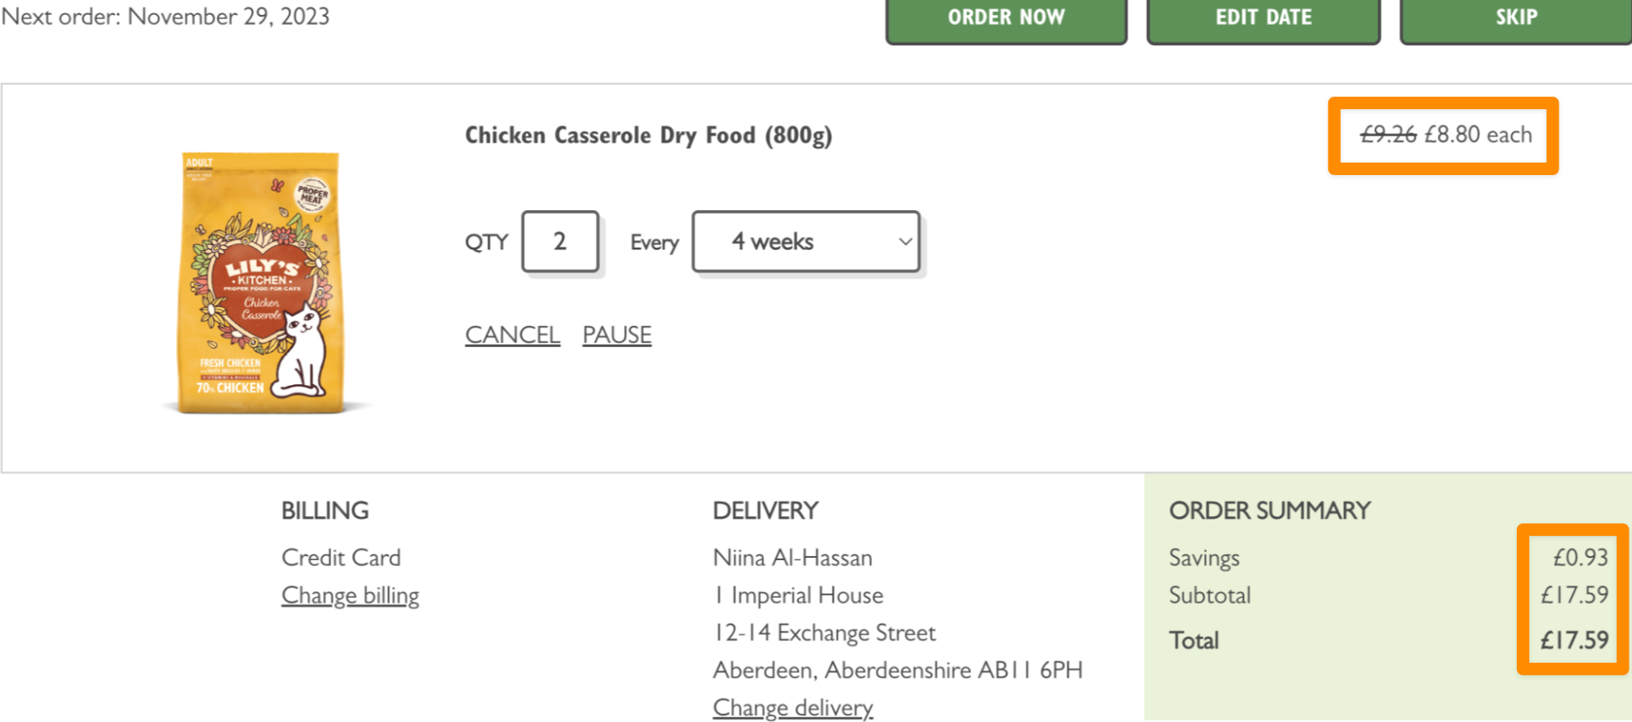Open the EDIT DATE option
1632x722 pixels.
click(x=1263, y=18)
